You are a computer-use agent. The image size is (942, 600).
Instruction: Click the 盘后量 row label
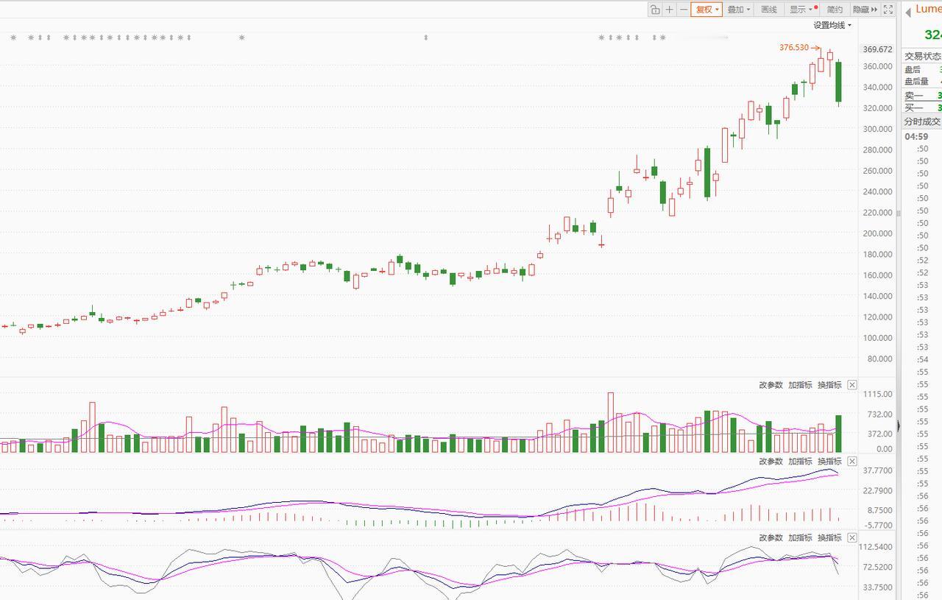tap(917, 82)
